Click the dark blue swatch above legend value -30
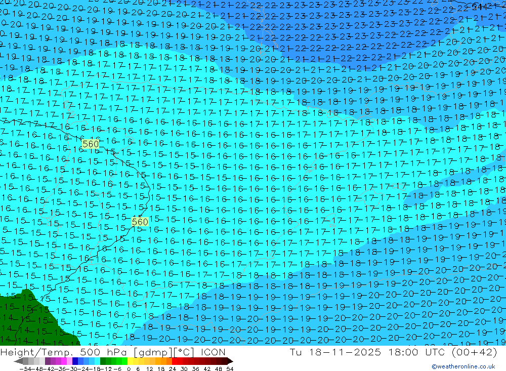The height and width of the screenshot is (371, 506). [75, 361]
